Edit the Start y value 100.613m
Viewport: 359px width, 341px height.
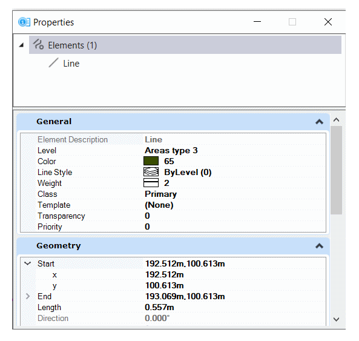165,285
